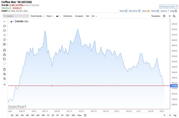Delete drawings with the trash icon
This screenshot has width=179, height=118.
(x=4, y=69)
